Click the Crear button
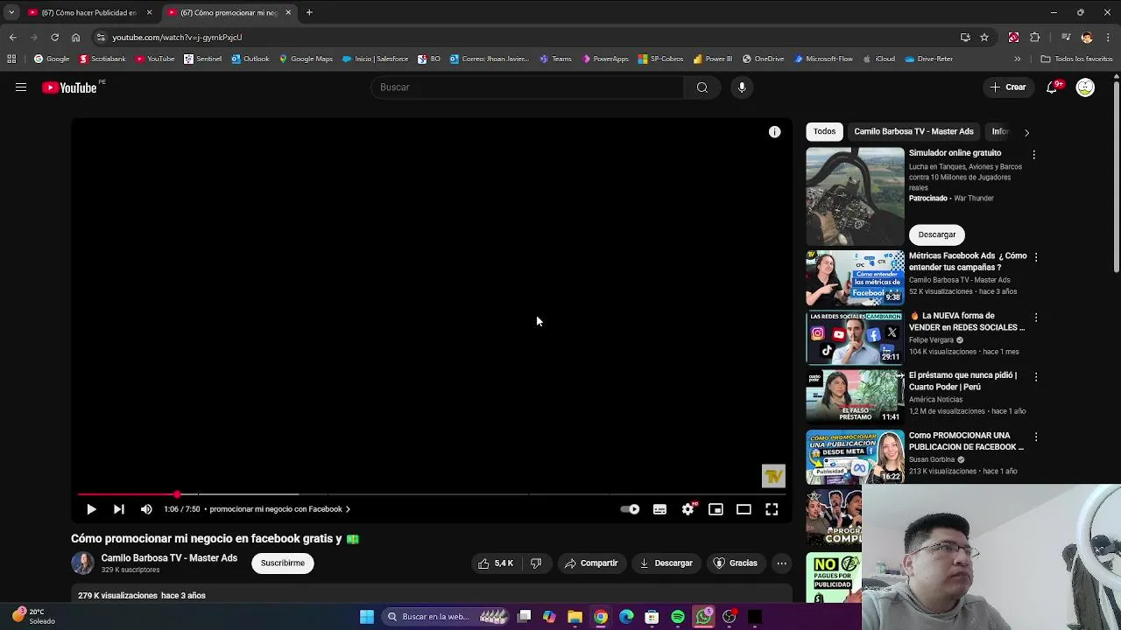The image size is (1121, 630). coord(1008,87)
